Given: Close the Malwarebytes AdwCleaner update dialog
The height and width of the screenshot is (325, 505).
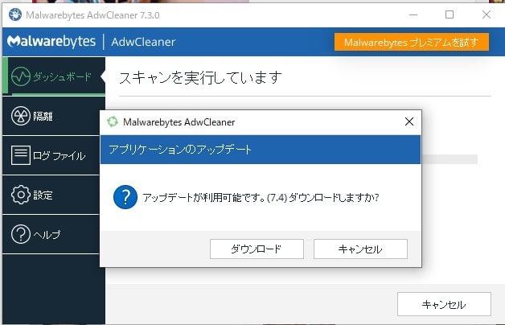Looking at the screenshot, I should [x=409, y=121].
